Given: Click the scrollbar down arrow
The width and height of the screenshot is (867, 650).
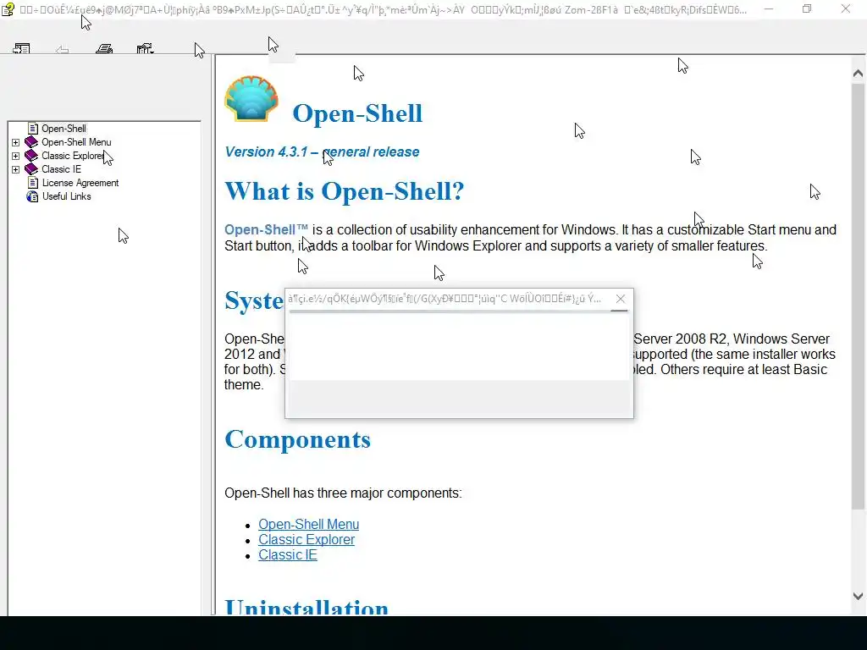Looking at the screenshot, I should pyautogui.click(x=858, y=596).
